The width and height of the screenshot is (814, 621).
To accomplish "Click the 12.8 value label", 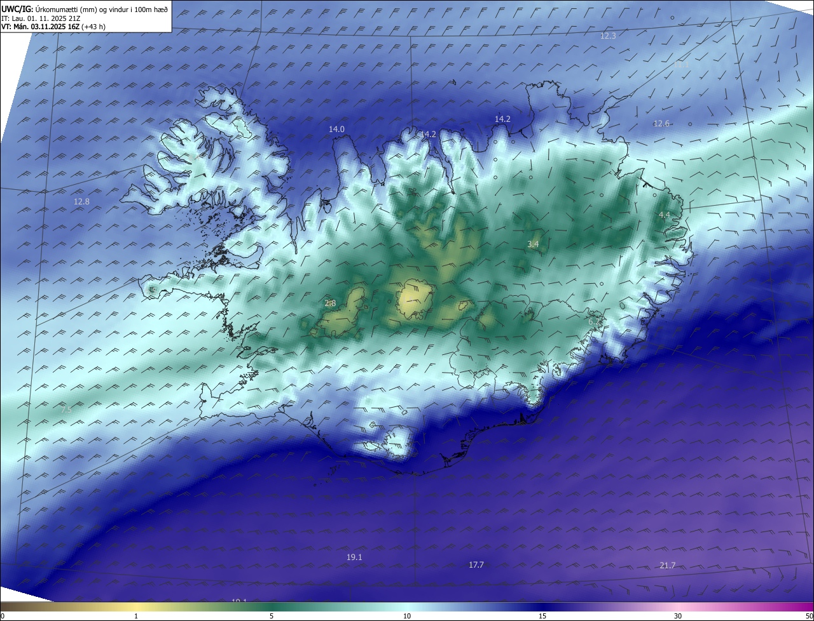I will tap(81, 201).
